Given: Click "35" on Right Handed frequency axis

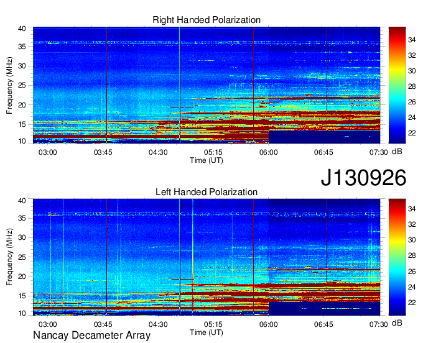Looking at the screenshot, I should point(22,47).
